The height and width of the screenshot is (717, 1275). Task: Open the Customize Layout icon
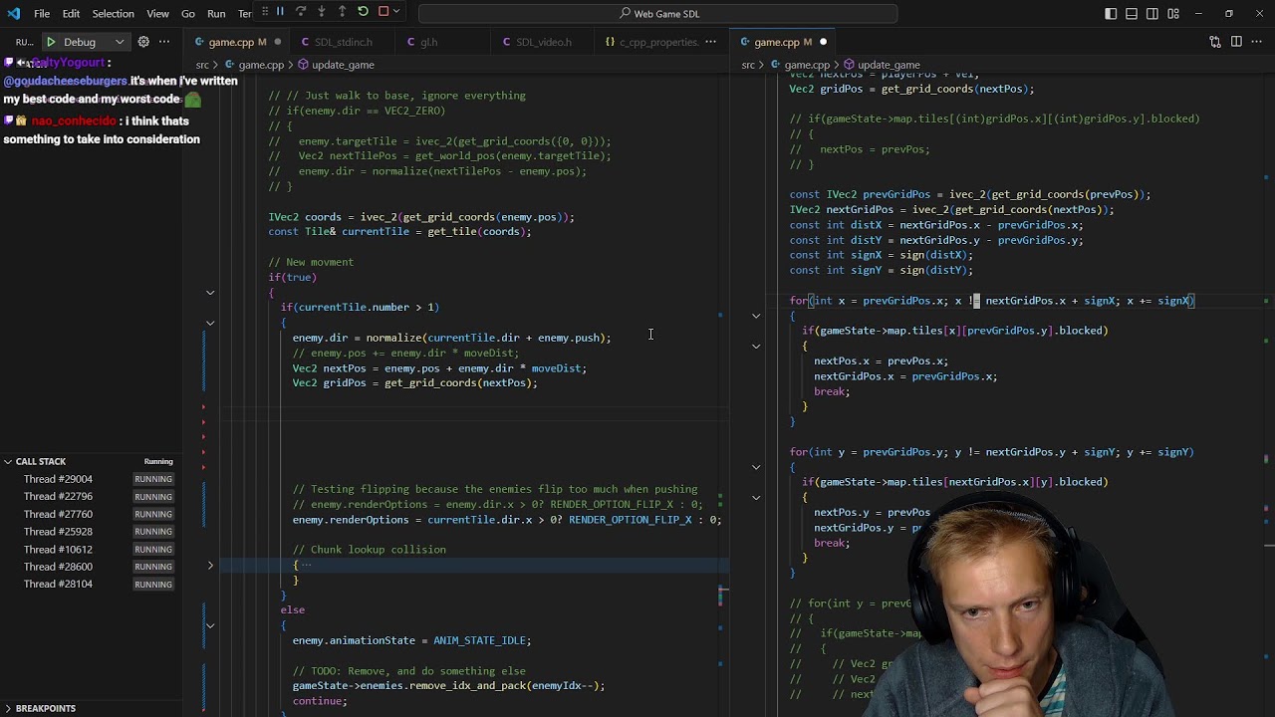(1173, 14)
